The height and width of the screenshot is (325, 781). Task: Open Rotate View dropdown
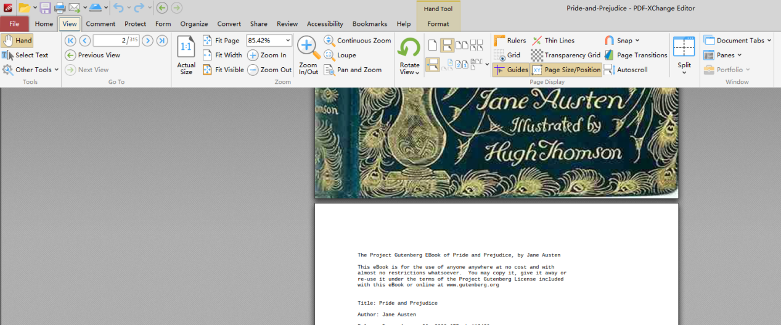click(409, 68)
